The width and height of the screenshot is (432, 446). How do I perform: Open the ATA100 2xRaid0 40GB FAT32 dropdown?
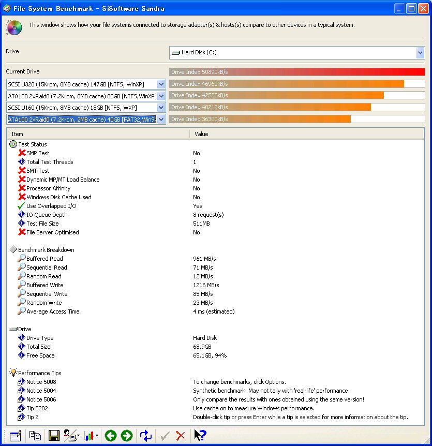[161, 120]
